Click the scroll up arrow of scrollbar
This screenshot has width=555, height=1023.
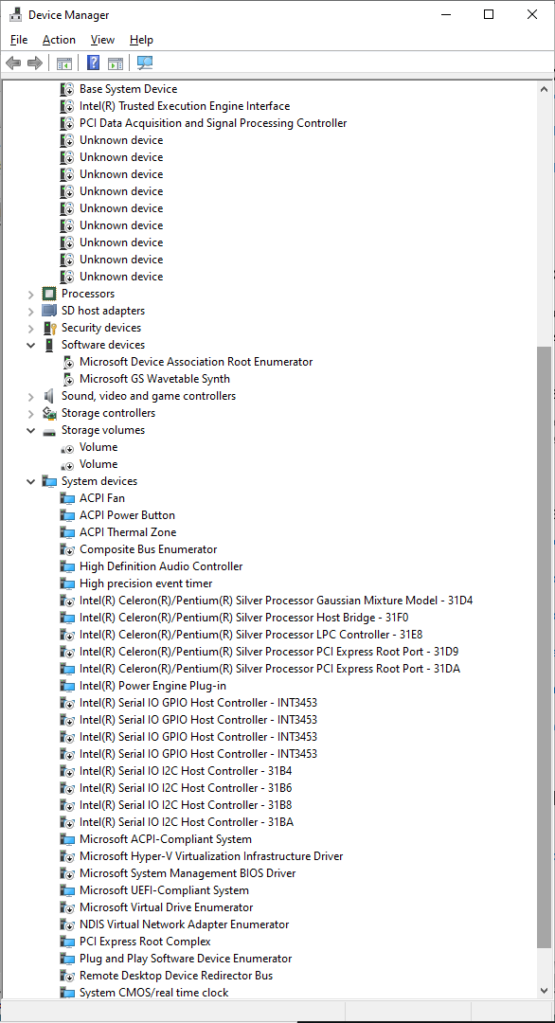tap(545, 88)
